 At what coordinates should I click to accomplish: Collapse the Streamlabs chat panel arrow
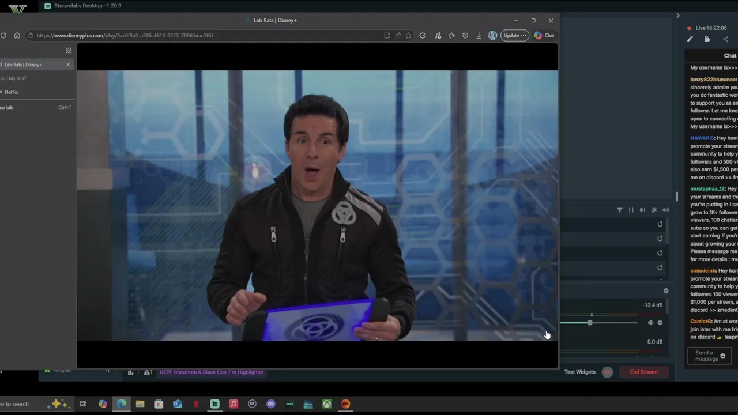(678, 16)
